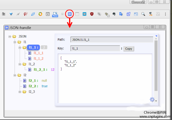Select the highlighted l1_1 node
This screenshot has height=120, width=172.
click(33, 47)
